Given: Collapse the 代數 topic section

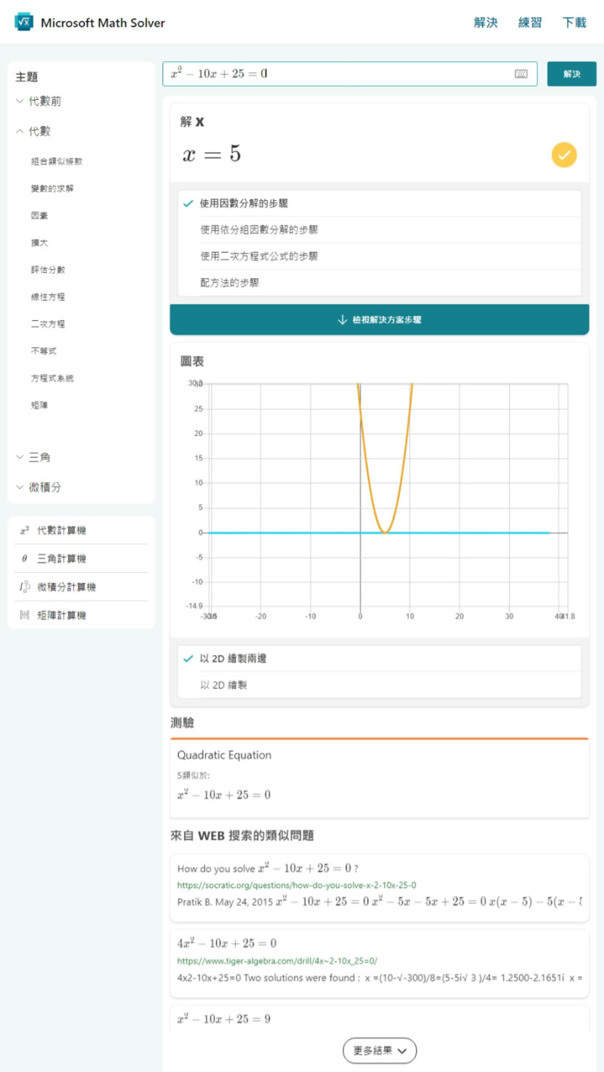Looking at the screenshot, I should point(33,131).
